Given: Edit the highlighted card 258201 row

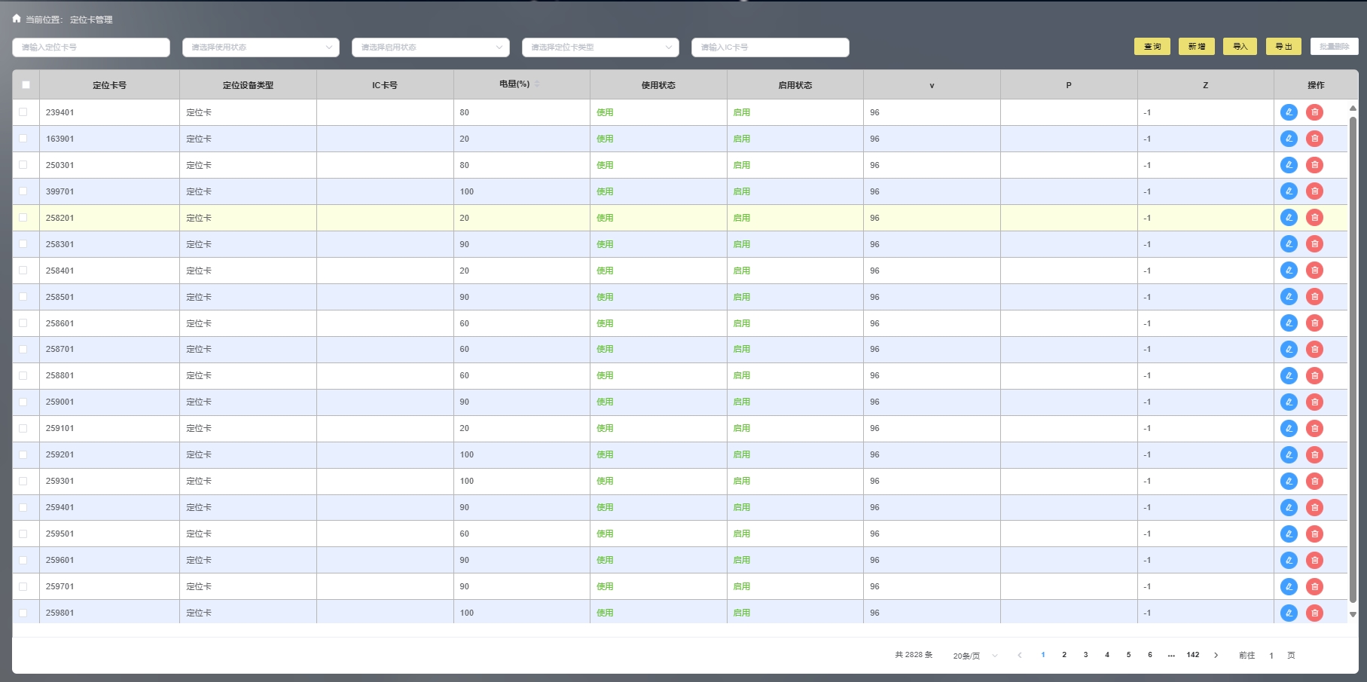Looking at the screenshot, I should [1289, 218].
